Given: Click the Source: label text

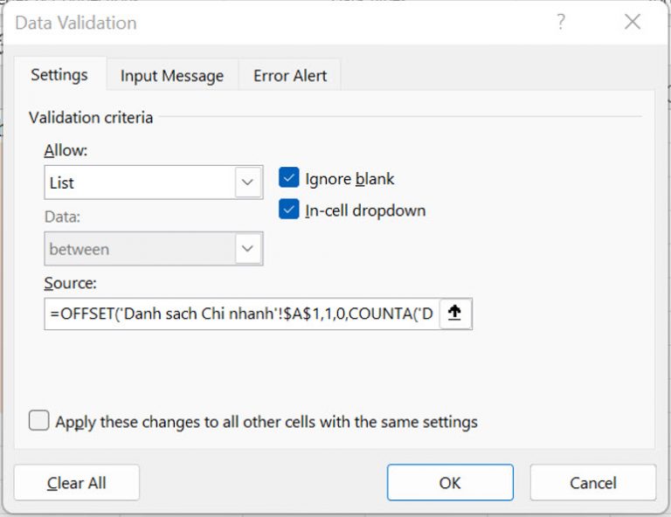Looking at the screenshot, I should (x=70, y=283).
